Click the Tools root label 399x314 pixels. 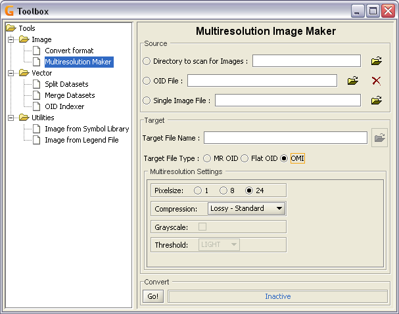click(27, 28)
